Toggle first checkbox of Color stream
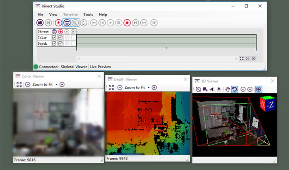Screen dimensions: 289x170 [x=54, y=38]
